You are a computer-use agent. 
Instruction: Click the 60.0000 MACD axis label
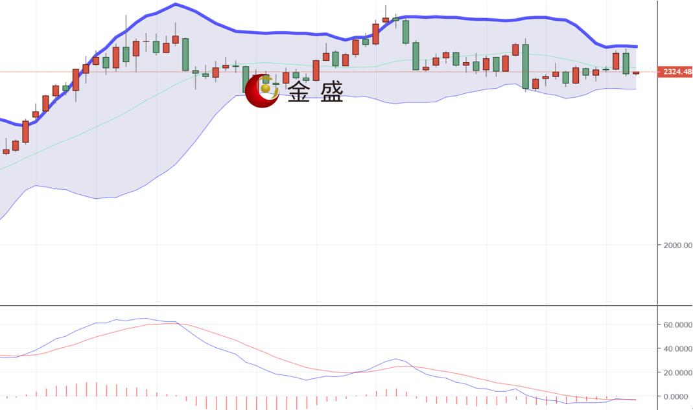tap(677, 325)
